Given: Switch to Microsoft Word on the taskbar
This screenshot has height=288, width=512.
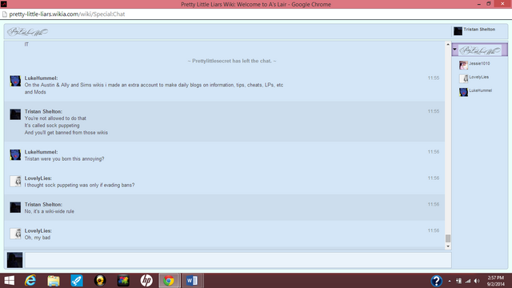Looking at the screenshot, I should [x=192, y=281].
